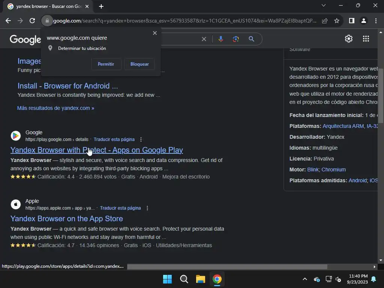The height and width of the screenshot is (288, 384).
Task: Translate the Apple App Store result page
Action: point(120,208)
